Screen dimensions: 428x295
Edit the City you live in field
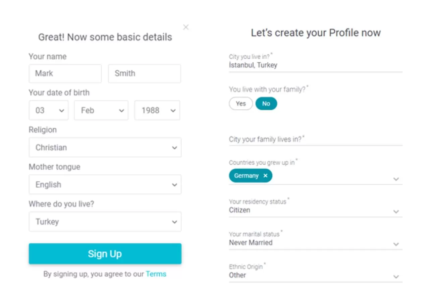coord(315,65)
